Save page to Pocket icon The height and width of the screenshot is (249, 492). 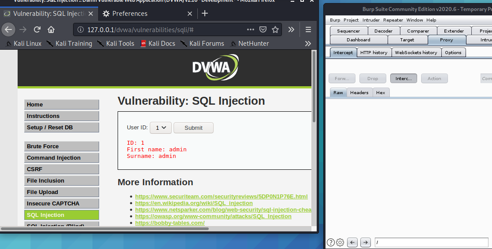tap(263, 29)
